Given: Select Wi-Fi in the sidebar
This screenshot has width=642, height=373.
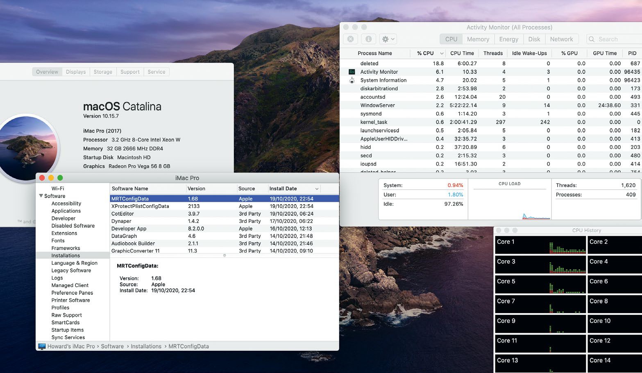Looking at the screenshot, I should coord(57,189).
